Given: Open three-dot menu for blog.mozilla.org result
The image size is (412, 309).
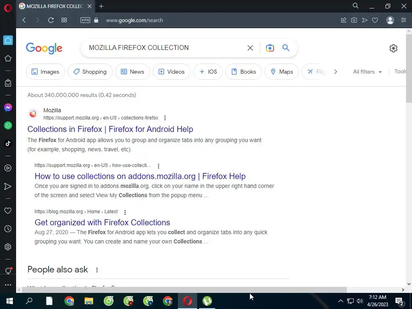Looking at the screenshot, I should 125,212.
